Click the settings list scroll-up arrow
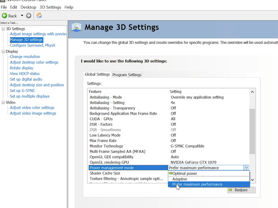This screenshot has height=208, width=278. pyautogui.click(x=252, y=92)
